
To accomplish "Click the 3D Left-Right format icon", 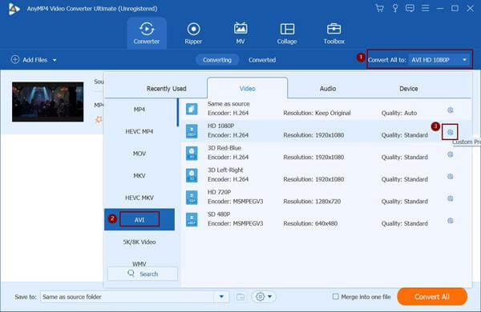I will coord(192,175).
